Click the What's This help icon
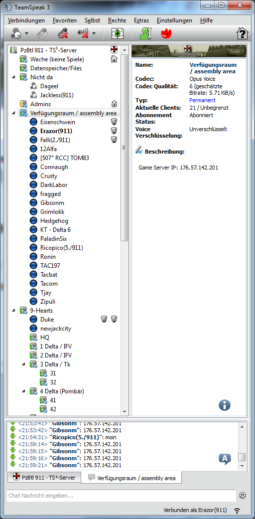The image size is (255, 519). [x=242, y=33]
